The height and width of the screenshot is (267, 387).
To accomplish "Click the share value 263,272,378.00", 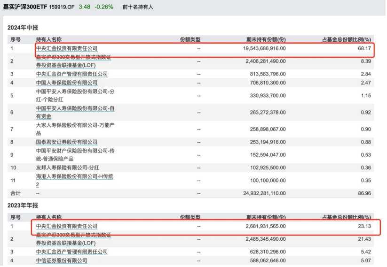I will coord(268,112).
